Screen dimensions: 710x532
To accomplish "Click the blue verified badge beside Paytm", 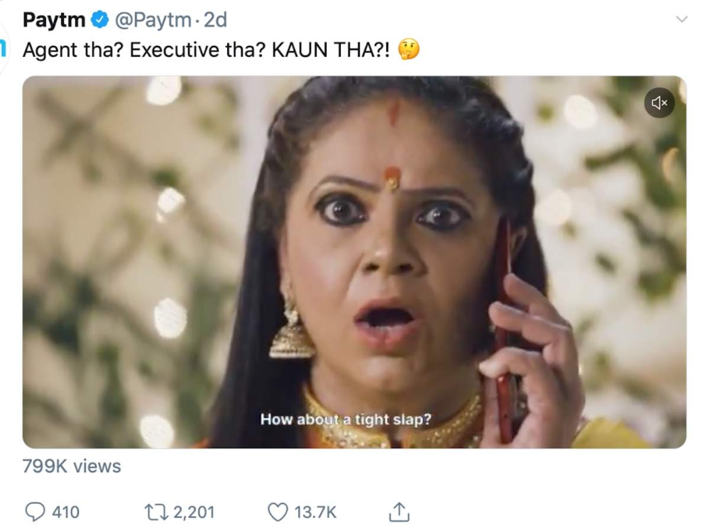I will point(99,21).
